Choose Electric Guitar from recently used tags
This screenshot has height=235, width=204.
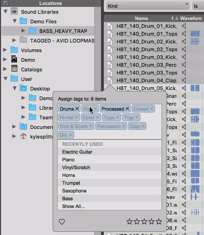(x=109, y=152)
